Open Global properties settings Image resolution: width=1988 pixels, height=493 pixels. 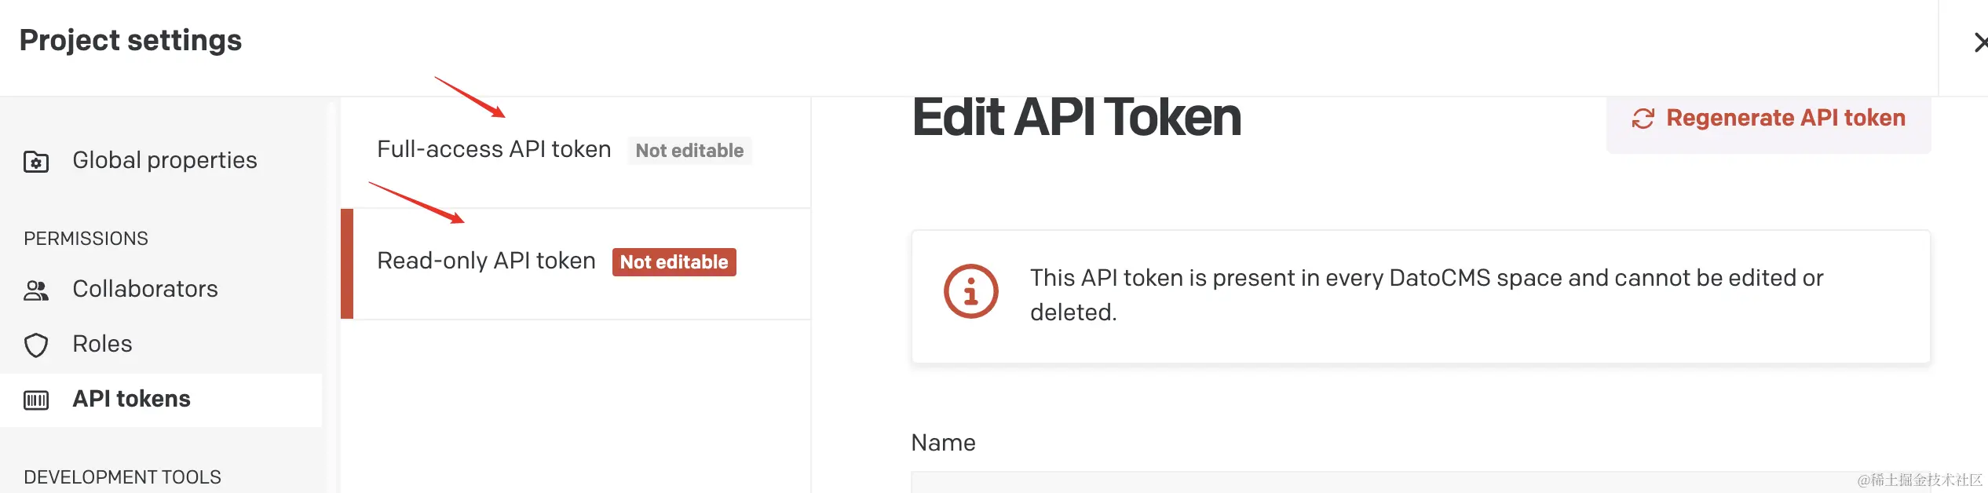point(164,160)
